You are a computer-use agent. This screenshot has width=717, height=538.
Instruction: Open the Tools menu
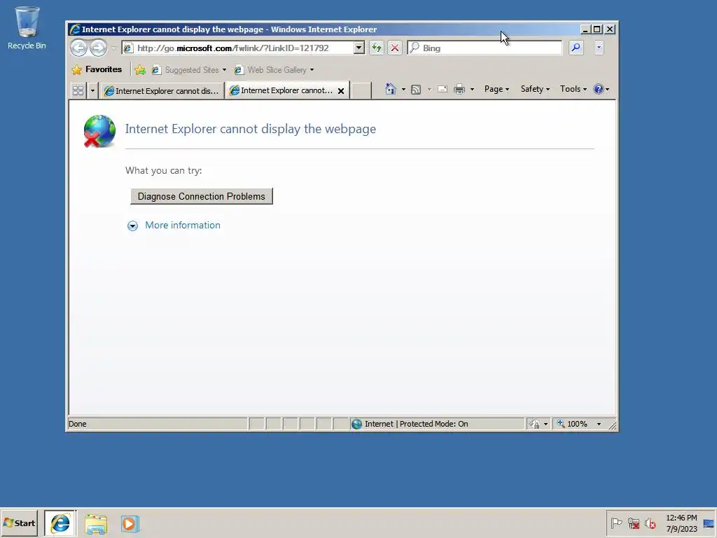point(573,89)
